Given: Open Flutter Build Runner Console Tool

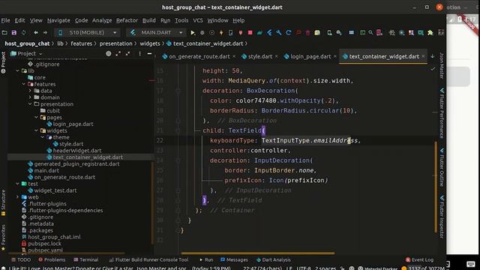Looking at the screenshot, I should pos(148,259).
